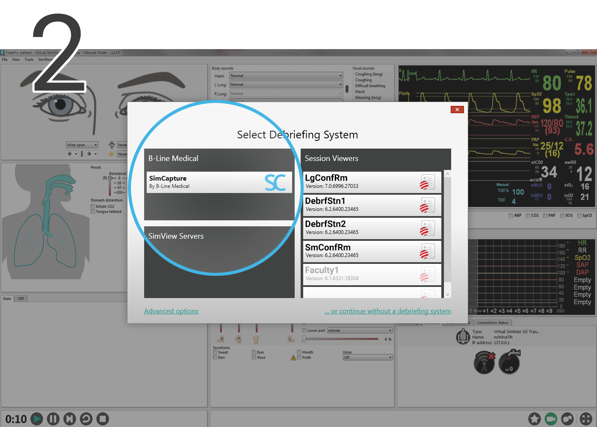Tick the Exhale CO2 checkbox
Screen dimensions: 597x427
pyautogui.click(x=93, y=206)
